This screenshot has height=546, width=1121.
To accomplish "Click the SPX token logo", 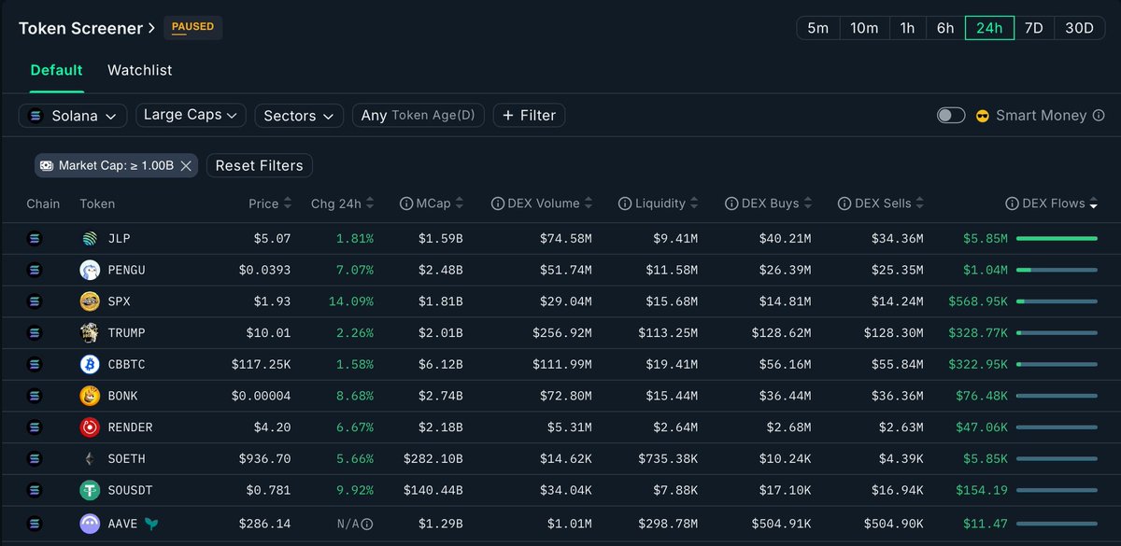I will [90, 301].
